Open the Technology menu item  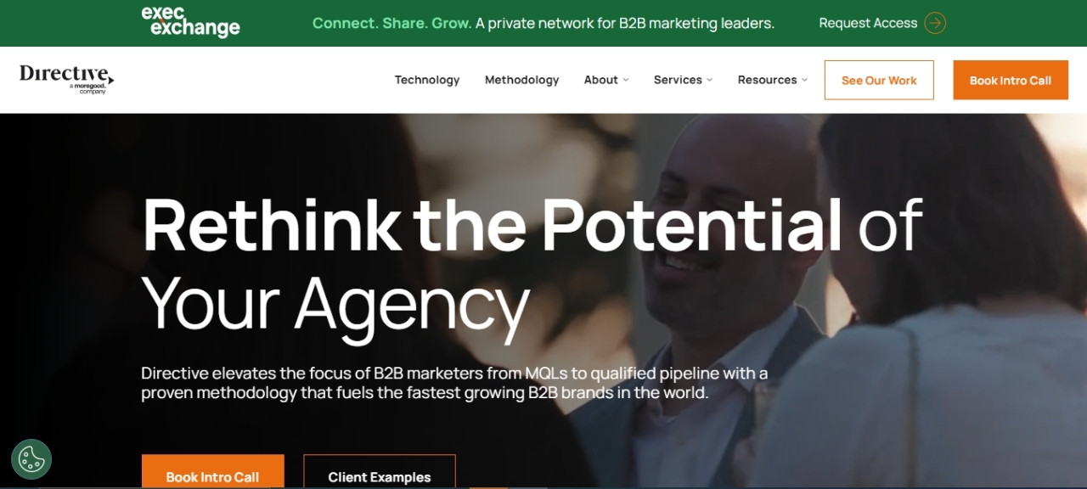[x=427, y=80]
